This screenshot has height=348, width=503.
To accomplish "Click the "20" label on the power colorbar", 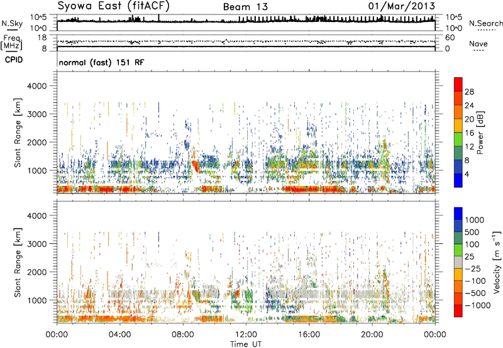I will 469,119.
